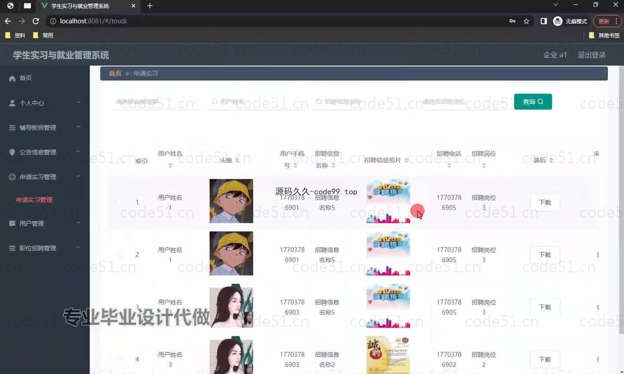Open the avatar thumbnail in row 2

coord(231,254)
